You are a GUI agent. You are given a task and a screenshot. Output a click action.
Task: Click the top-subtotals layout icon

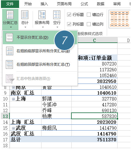pyautogui.click(x=10, y=65)
